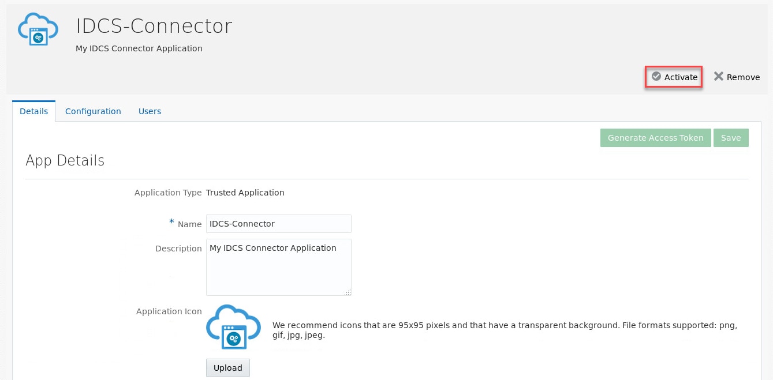The height and width of the screenshot is (380, 773).
Task: Go to the Users tab
Action: (150, 111)
